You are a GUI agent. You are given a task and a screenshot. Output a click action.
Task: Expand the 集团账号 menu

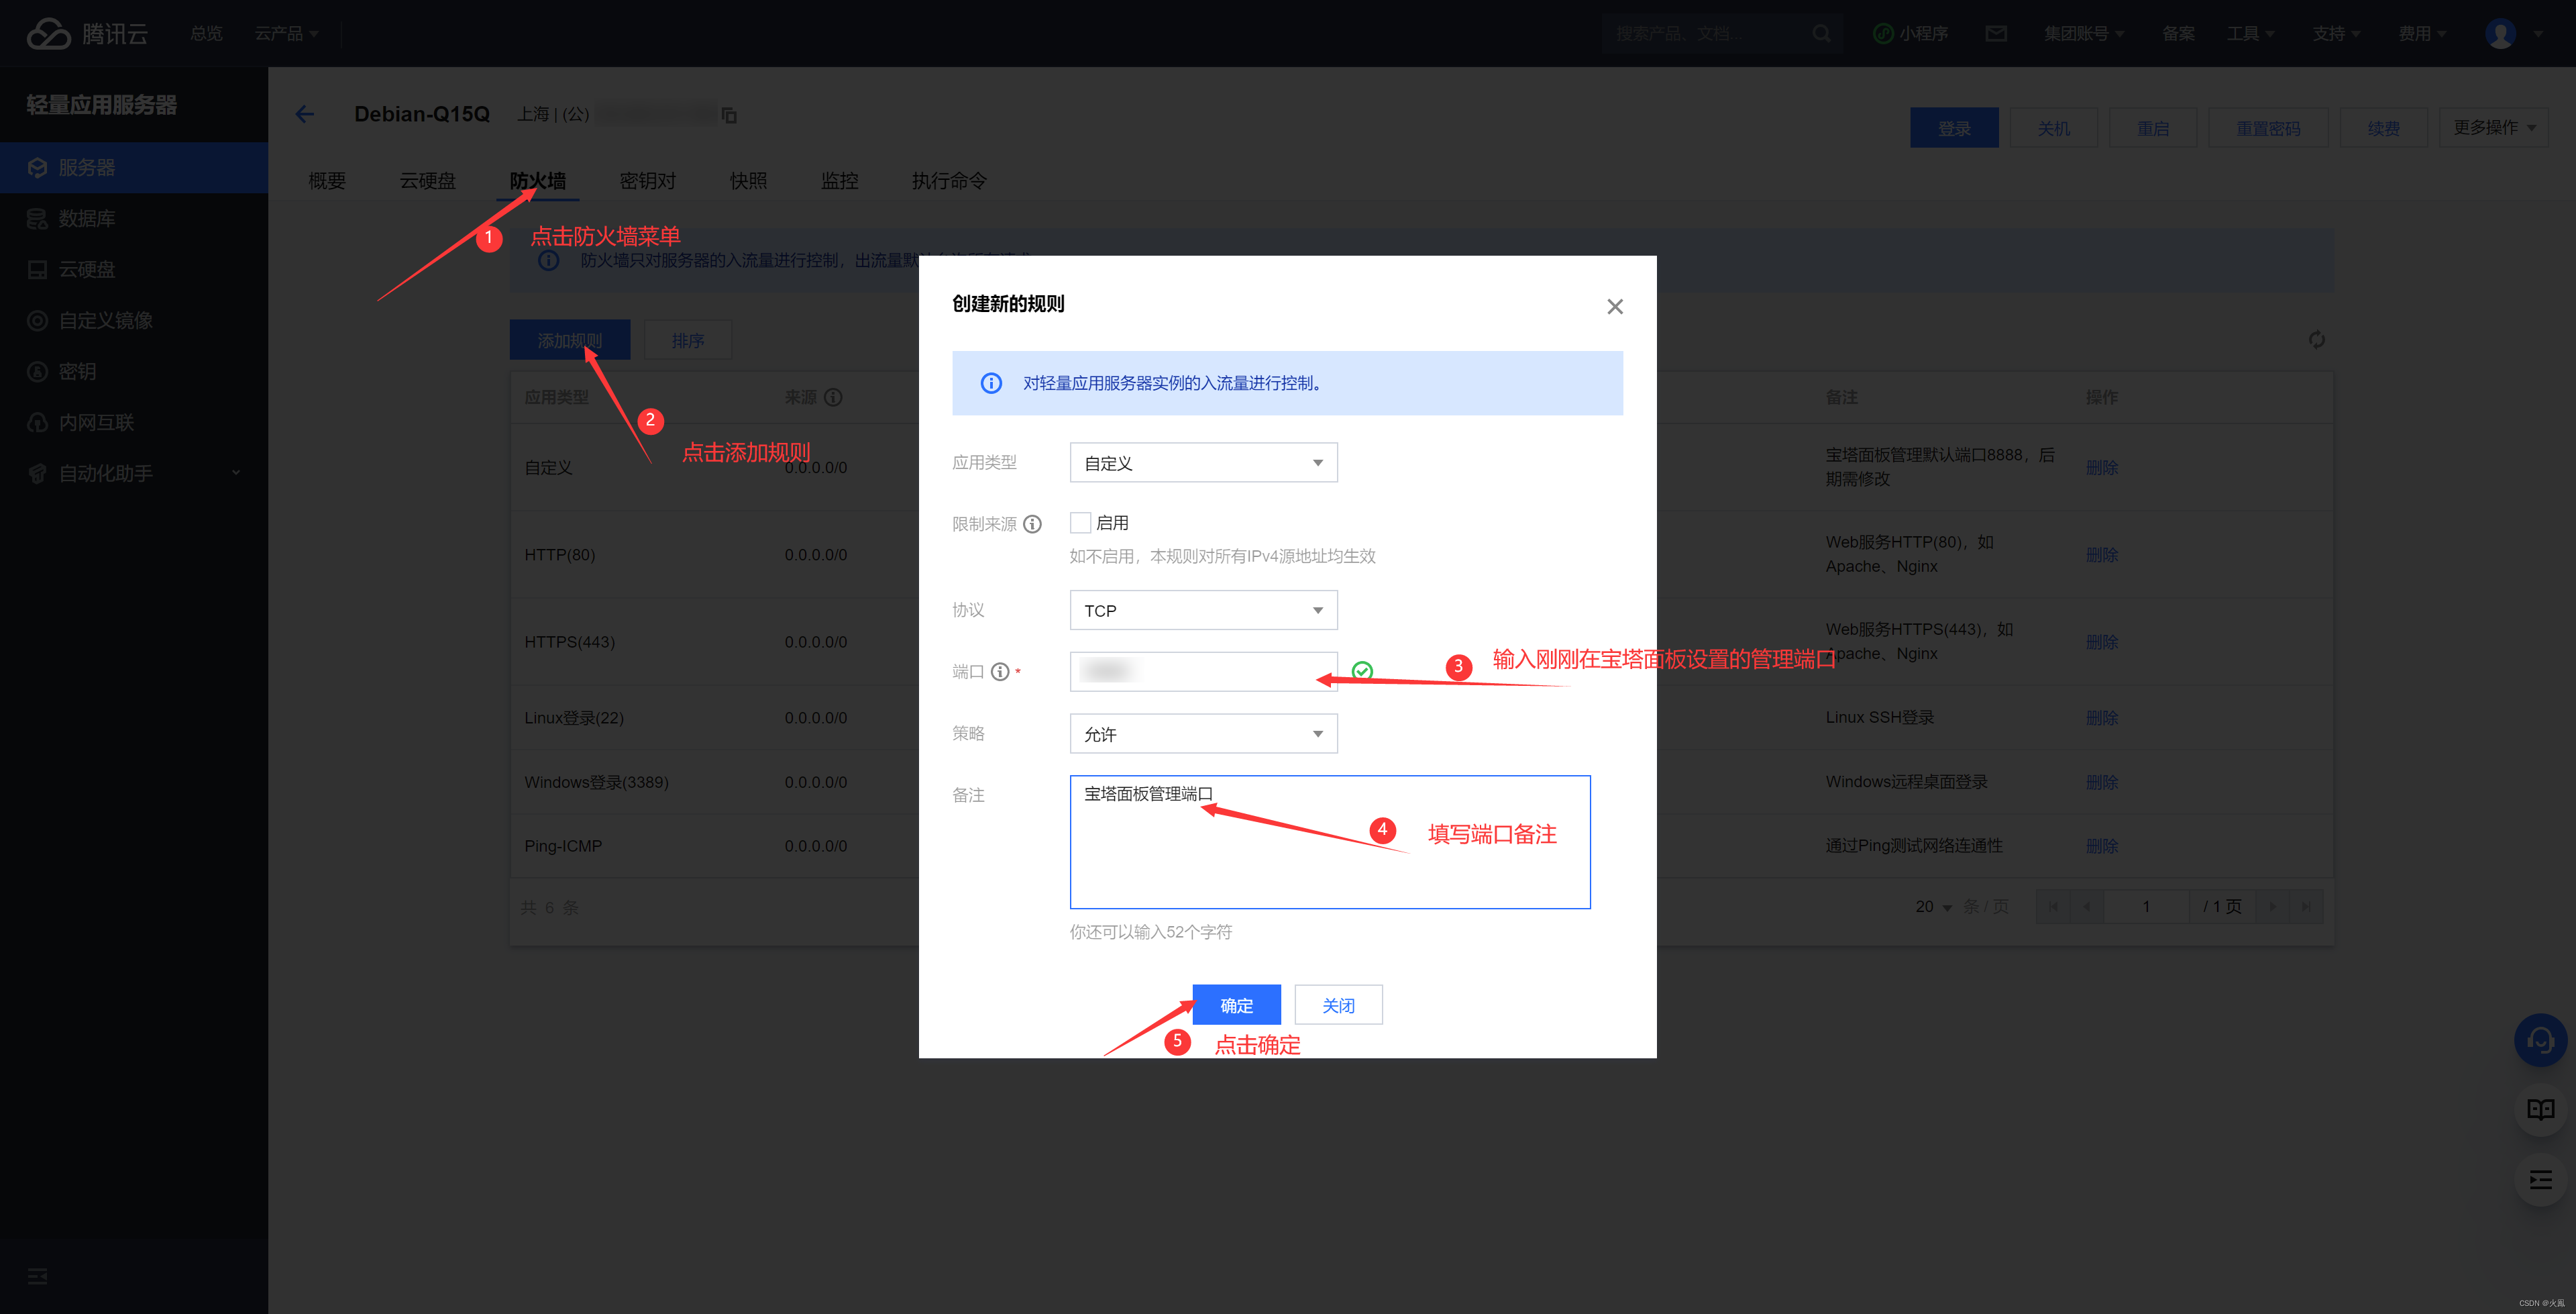click(2084, 33)
